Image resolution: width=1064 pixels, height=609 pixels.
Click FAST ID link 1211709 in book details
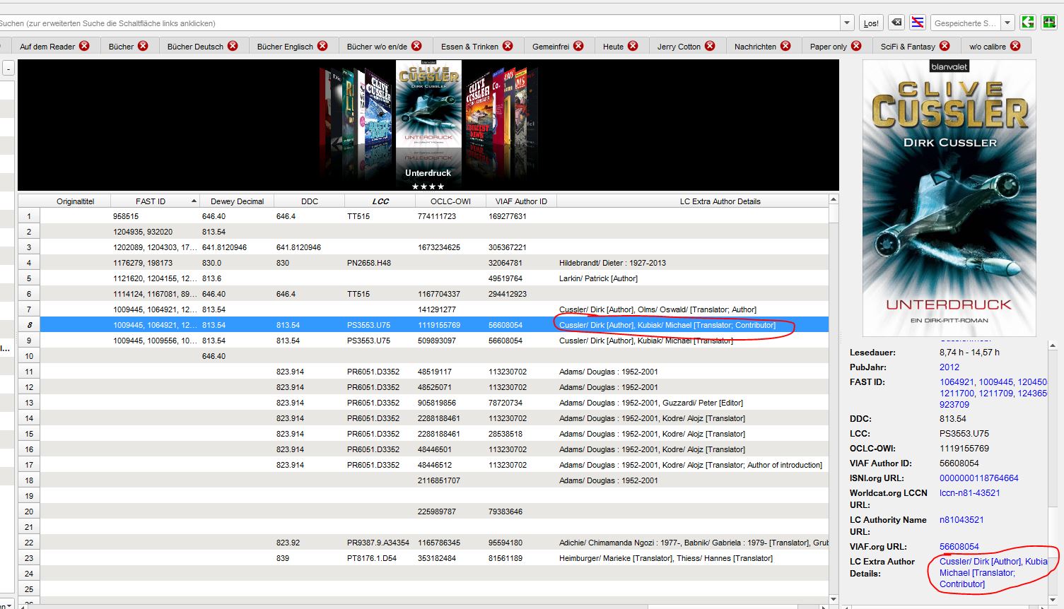pos(996,394)
